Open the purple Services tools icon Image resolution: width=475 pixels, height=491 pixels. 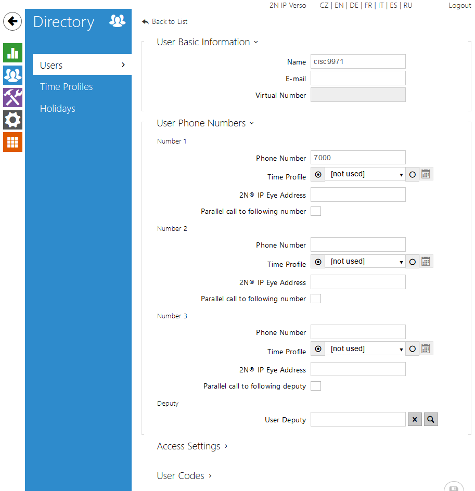12,97
